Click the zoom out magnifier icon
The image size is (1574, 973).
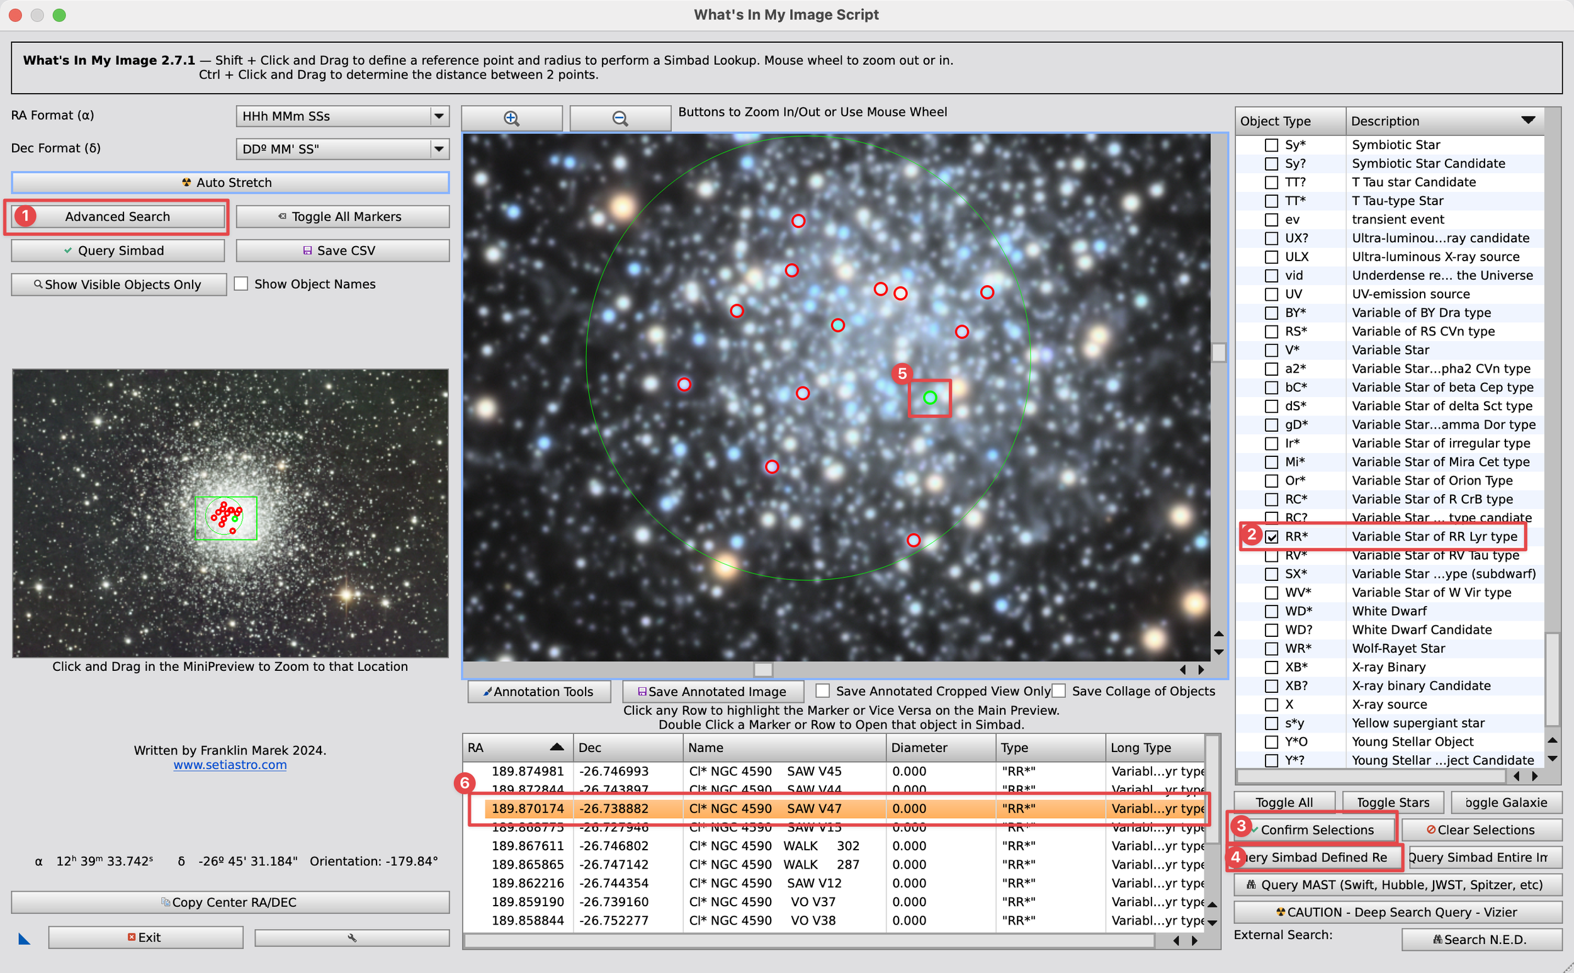coord(620,118)
